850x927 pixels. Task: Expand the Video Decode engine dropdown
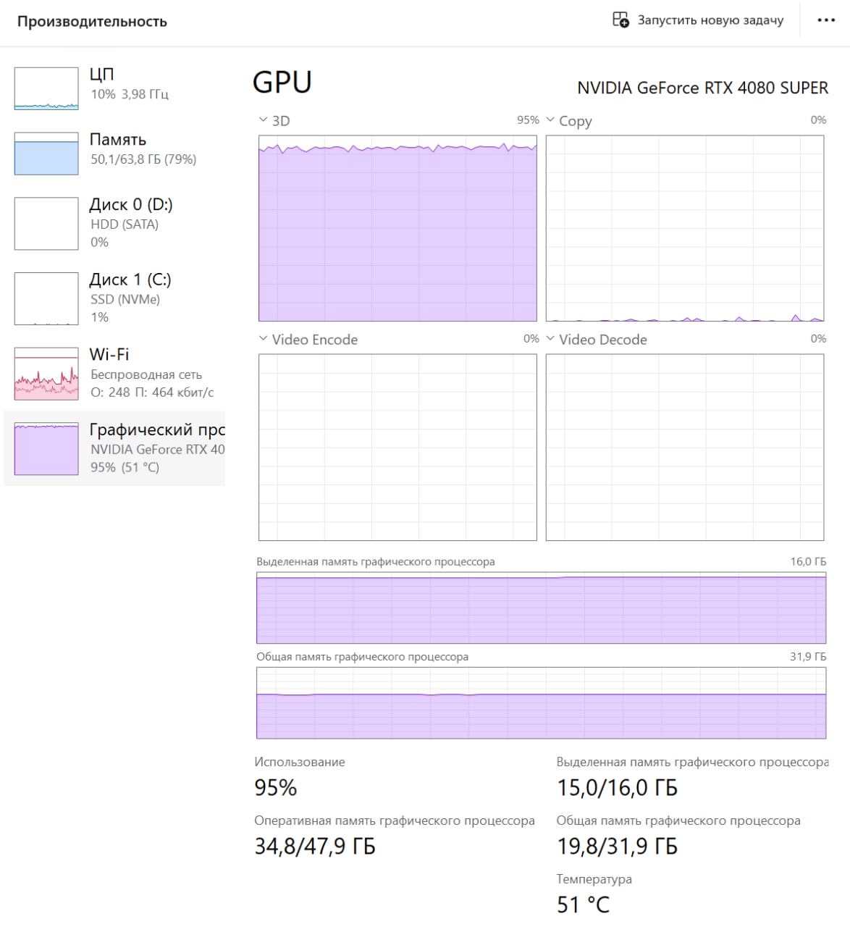tap(596, 339)
